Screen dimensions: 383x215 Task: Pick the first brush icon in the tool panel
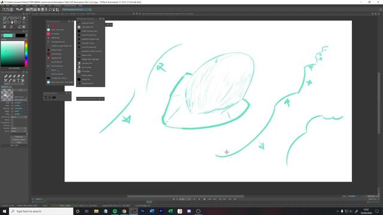[x=5, y=76]
